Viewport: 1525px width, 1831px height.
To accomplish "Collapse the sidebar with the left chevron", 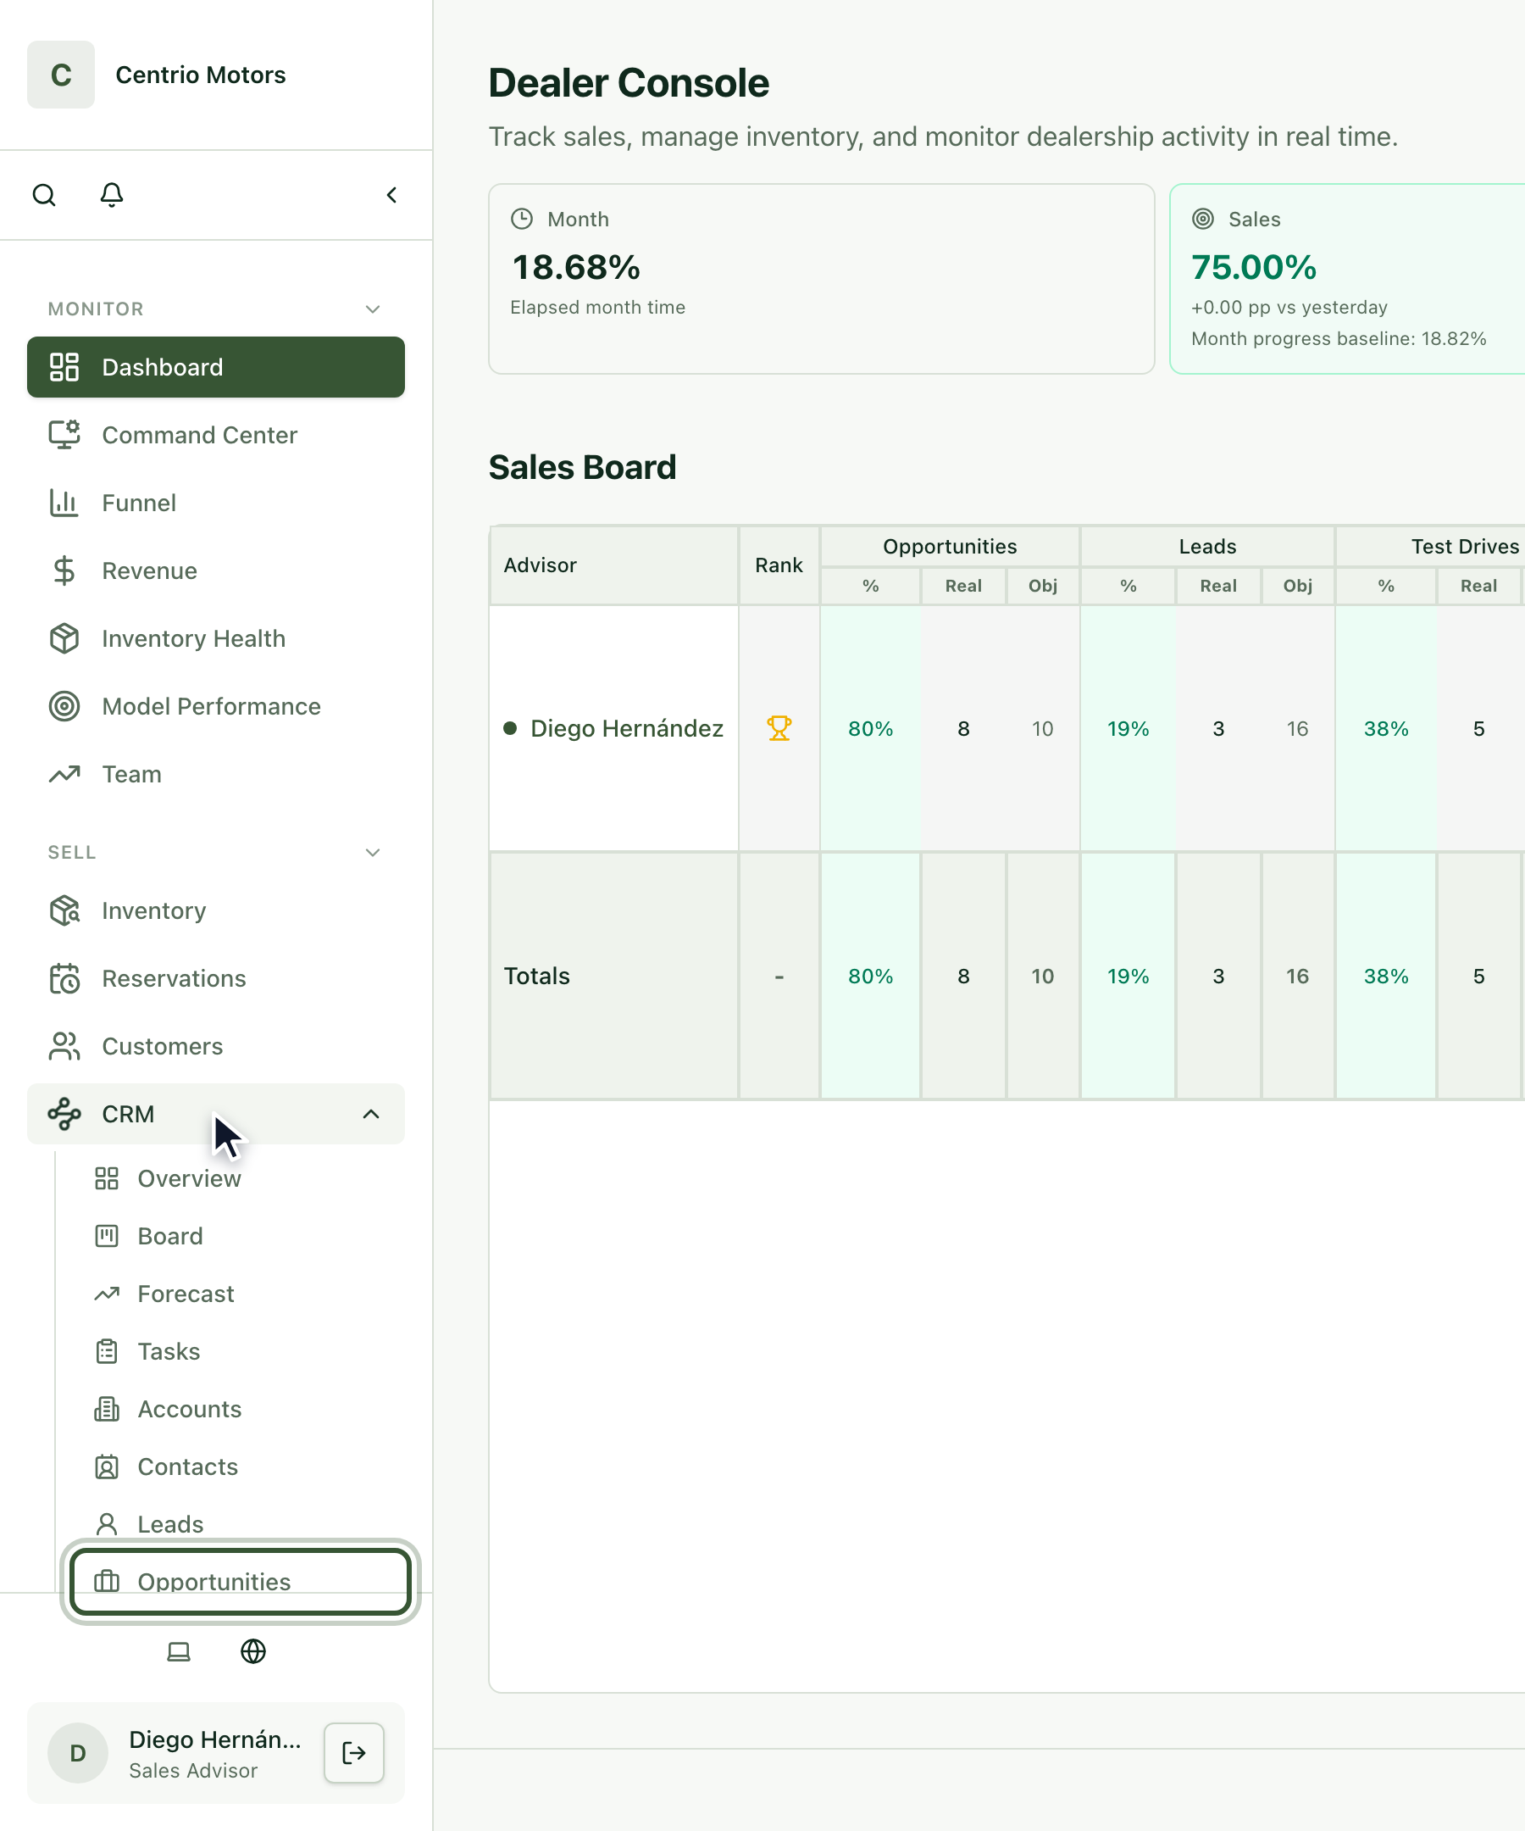I will (391, 194).
